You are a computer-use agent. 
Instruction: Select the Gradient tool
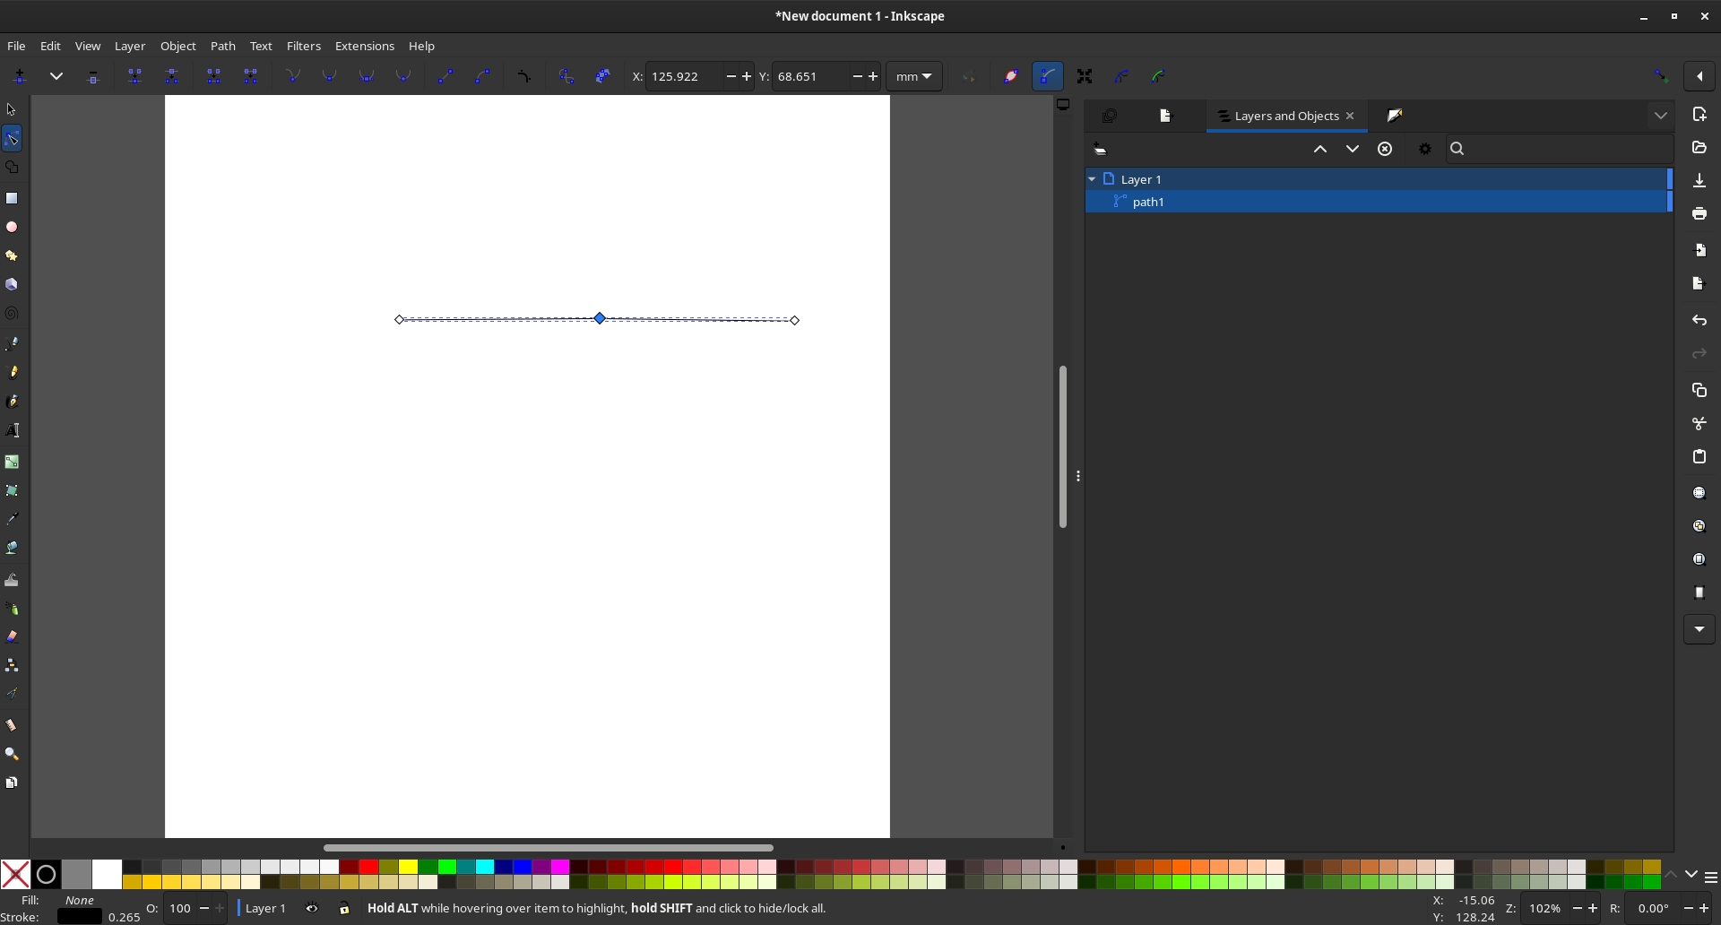12,462
